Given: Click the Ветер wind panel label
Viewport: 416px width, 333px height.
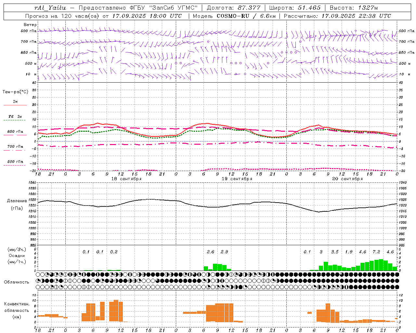Looking at the screenshot, I should tap(30, 25).
